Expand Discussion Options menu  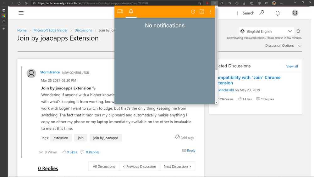(284, 46)
